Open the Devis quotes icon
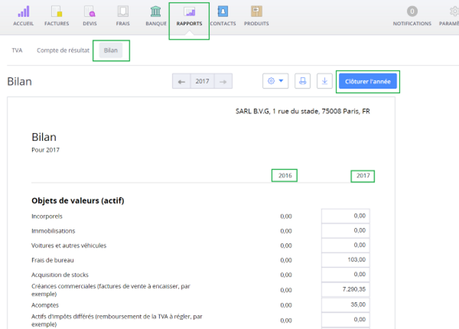The height and width of the screenshot is (329, 459). click(x=89, y=12)
